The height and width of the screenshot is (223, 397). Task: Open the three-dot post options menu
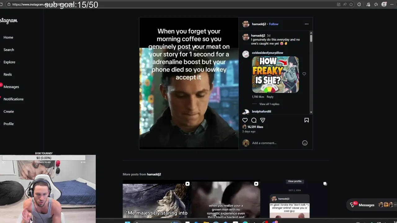[x=306, y=24]
